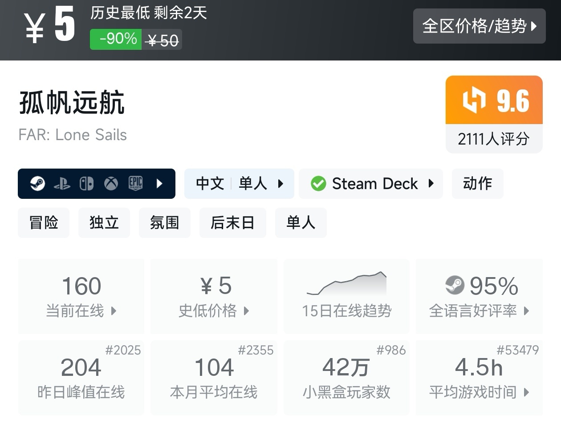The image size is (561, 423).
Task: Open the 2111人评分 ratings section
Action: tap(494, 139)
